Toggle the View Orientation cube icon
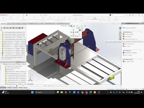The image size is (144, 108). (71, 26)
